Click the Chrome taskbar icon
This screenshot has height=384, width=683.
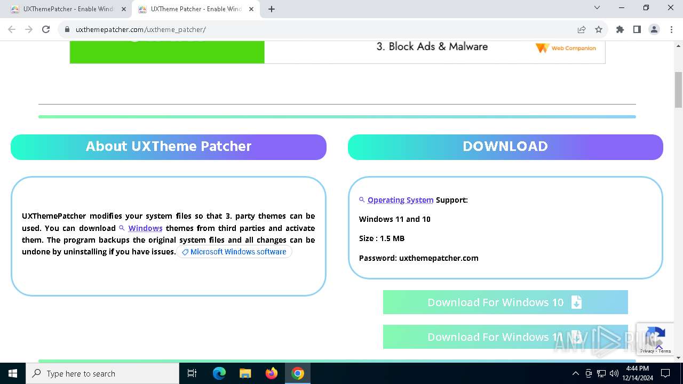(x=298, y=373)
